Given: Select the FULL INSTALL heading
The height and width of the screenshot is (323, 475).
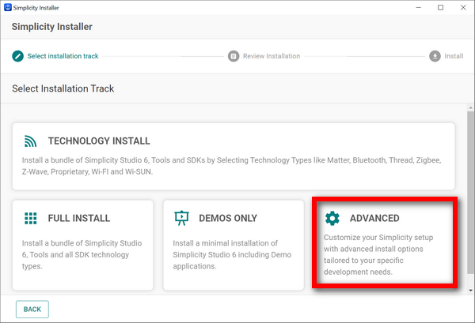Looking at the screenshot, I should [x=78, y=218].
